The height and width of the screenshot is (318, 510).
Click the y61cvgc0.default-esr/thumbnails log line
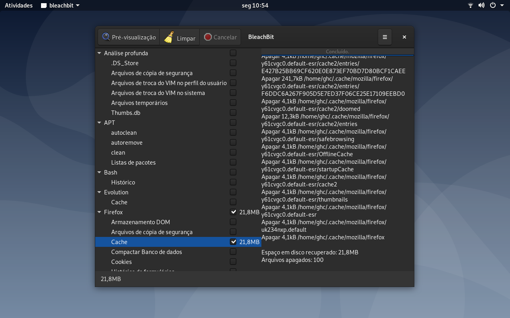click(304, 200)
